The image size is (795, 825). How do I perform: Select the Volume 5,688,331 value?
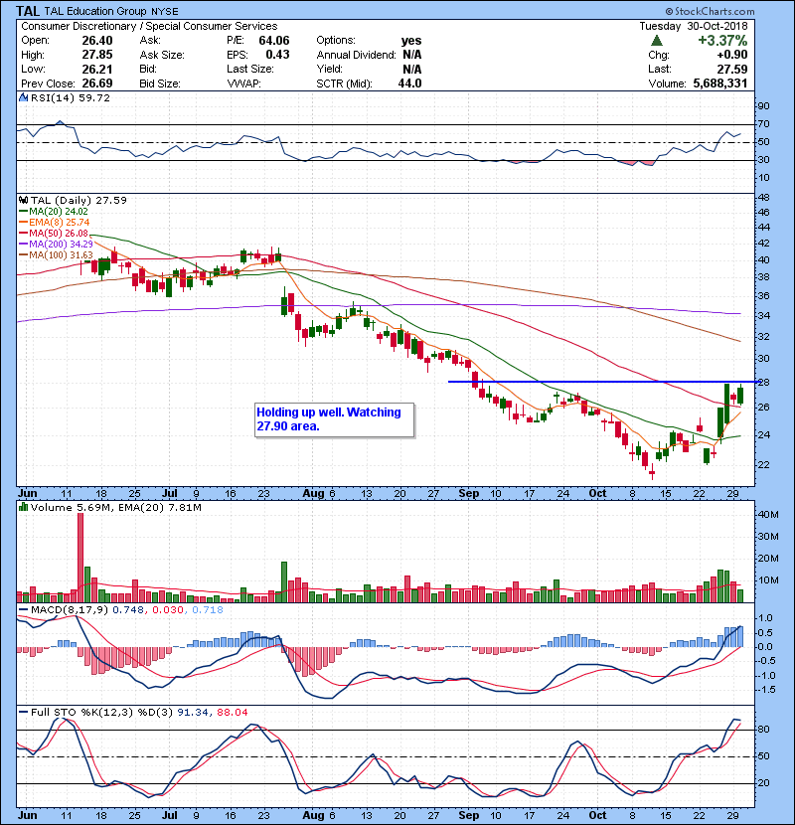[720, 83]
